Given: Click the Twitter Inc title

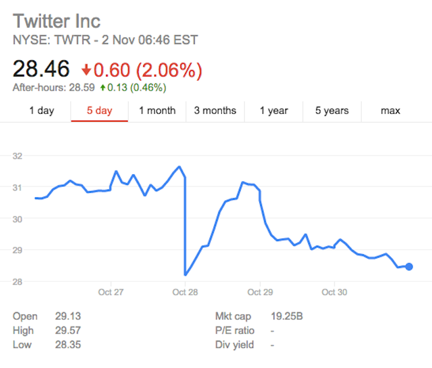Looking at the screenshot, I should click(x=57, y=21).
